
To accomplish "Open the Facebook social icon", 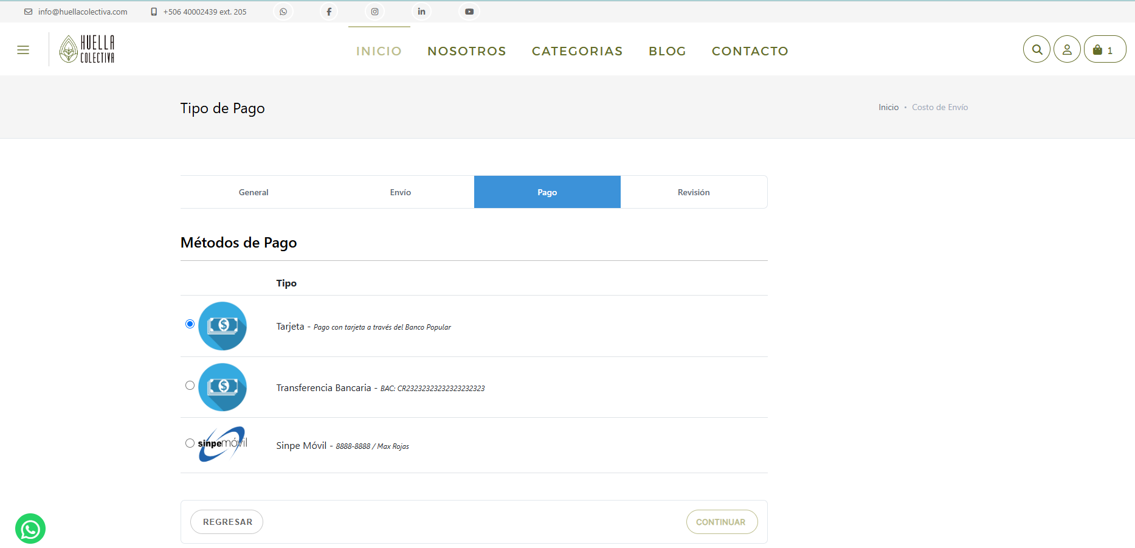I will pos(329,12).
